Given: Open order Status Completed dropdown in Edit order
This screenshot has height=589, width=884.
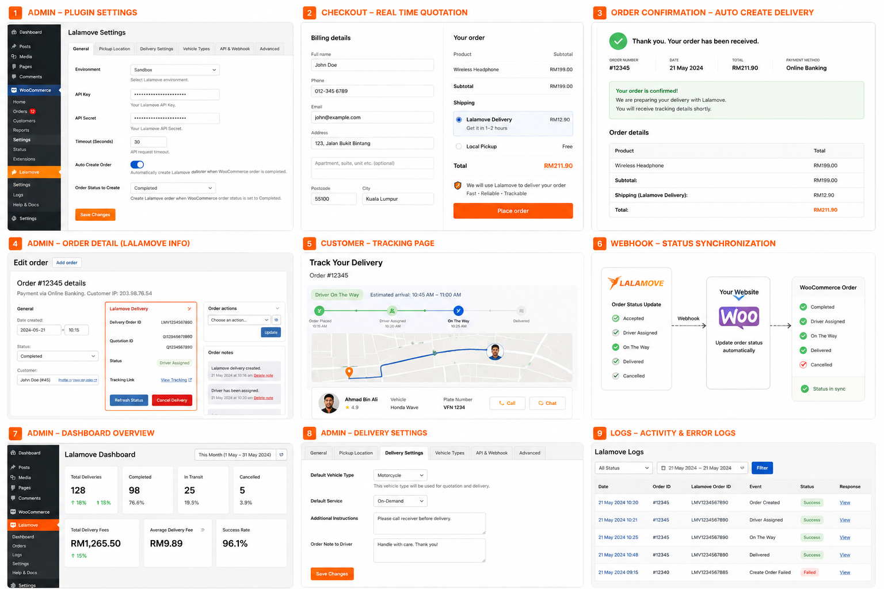Looking at the screenshot, I should tap(58, 356).
